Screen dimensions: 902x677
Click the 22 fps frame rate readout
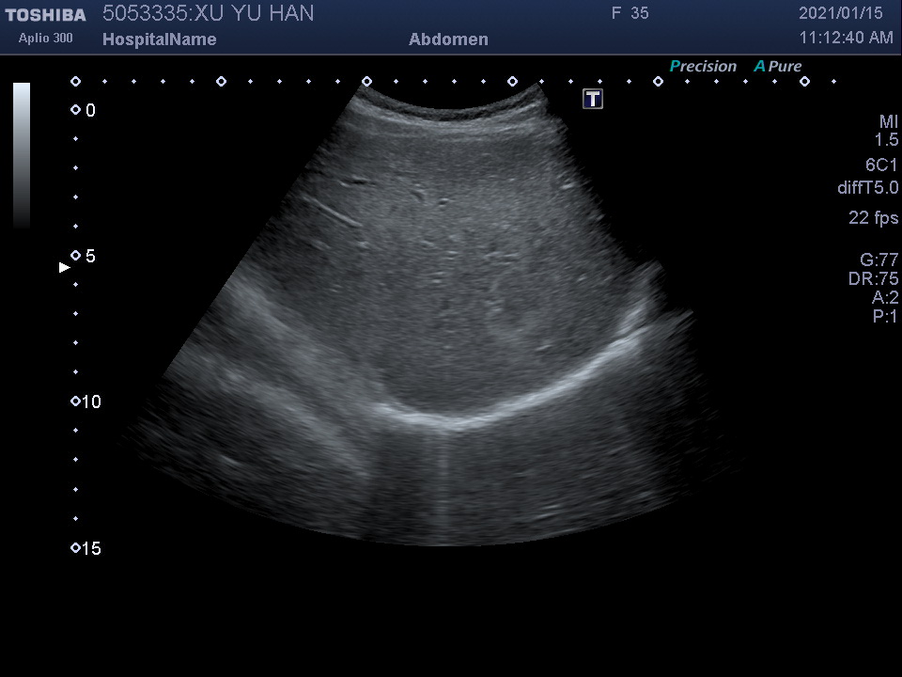(873, 218)
